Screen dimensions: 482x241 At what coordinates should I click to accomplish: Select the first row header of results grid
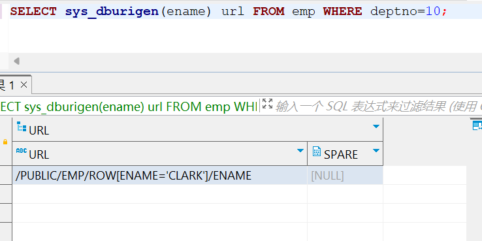coord(6,176)
